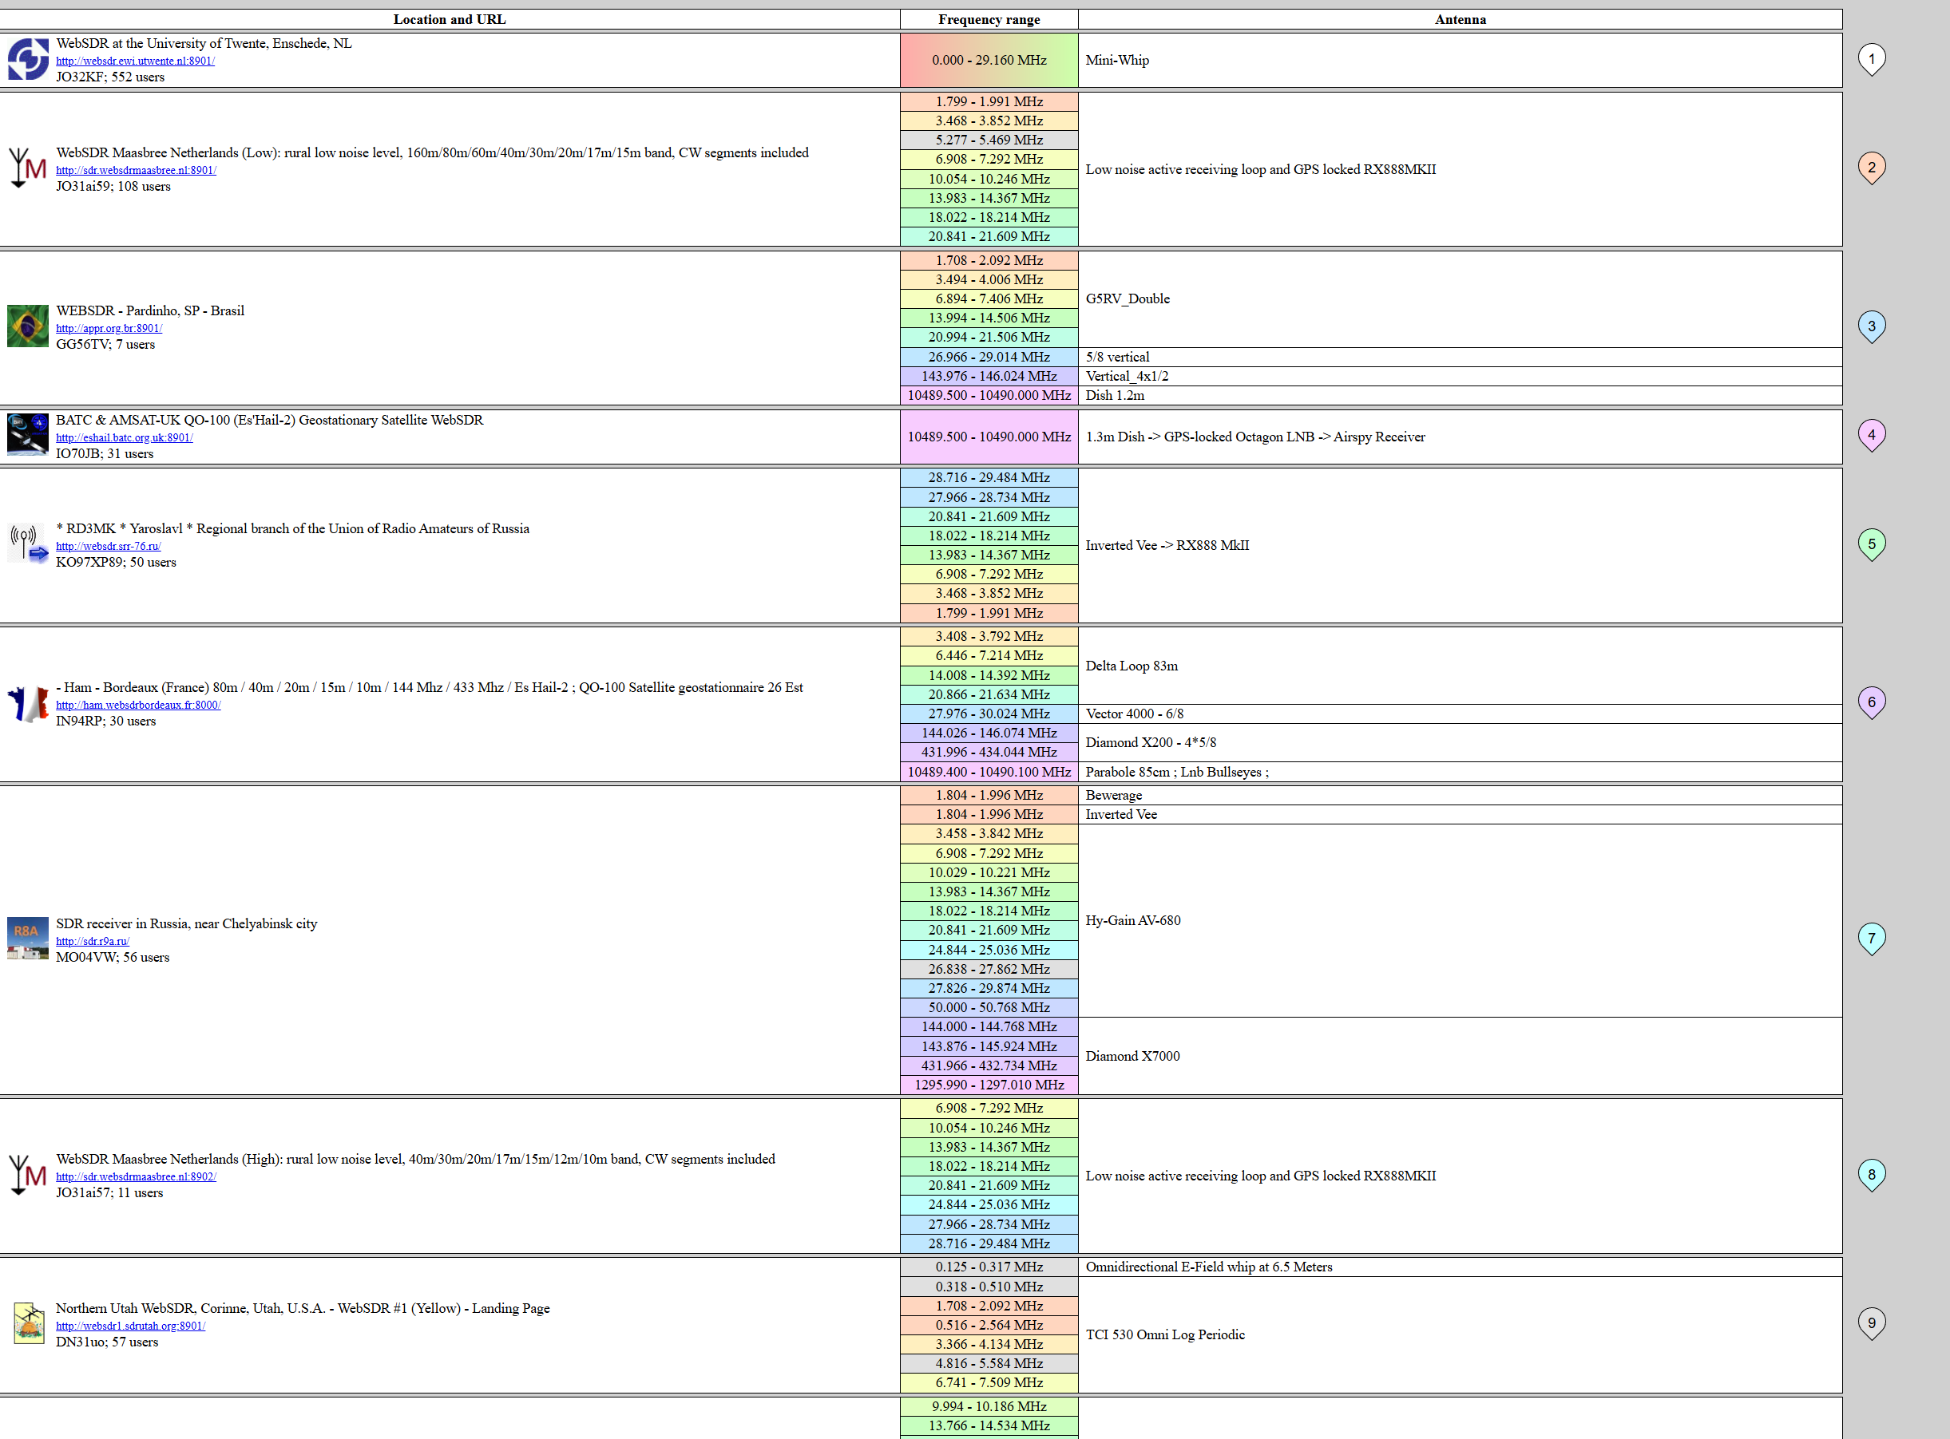Screen dimensions: 1950x1439
Task: Click the Maasbree Low antenna logo icon
Action: pyautogui.click(x=28, y=168)
